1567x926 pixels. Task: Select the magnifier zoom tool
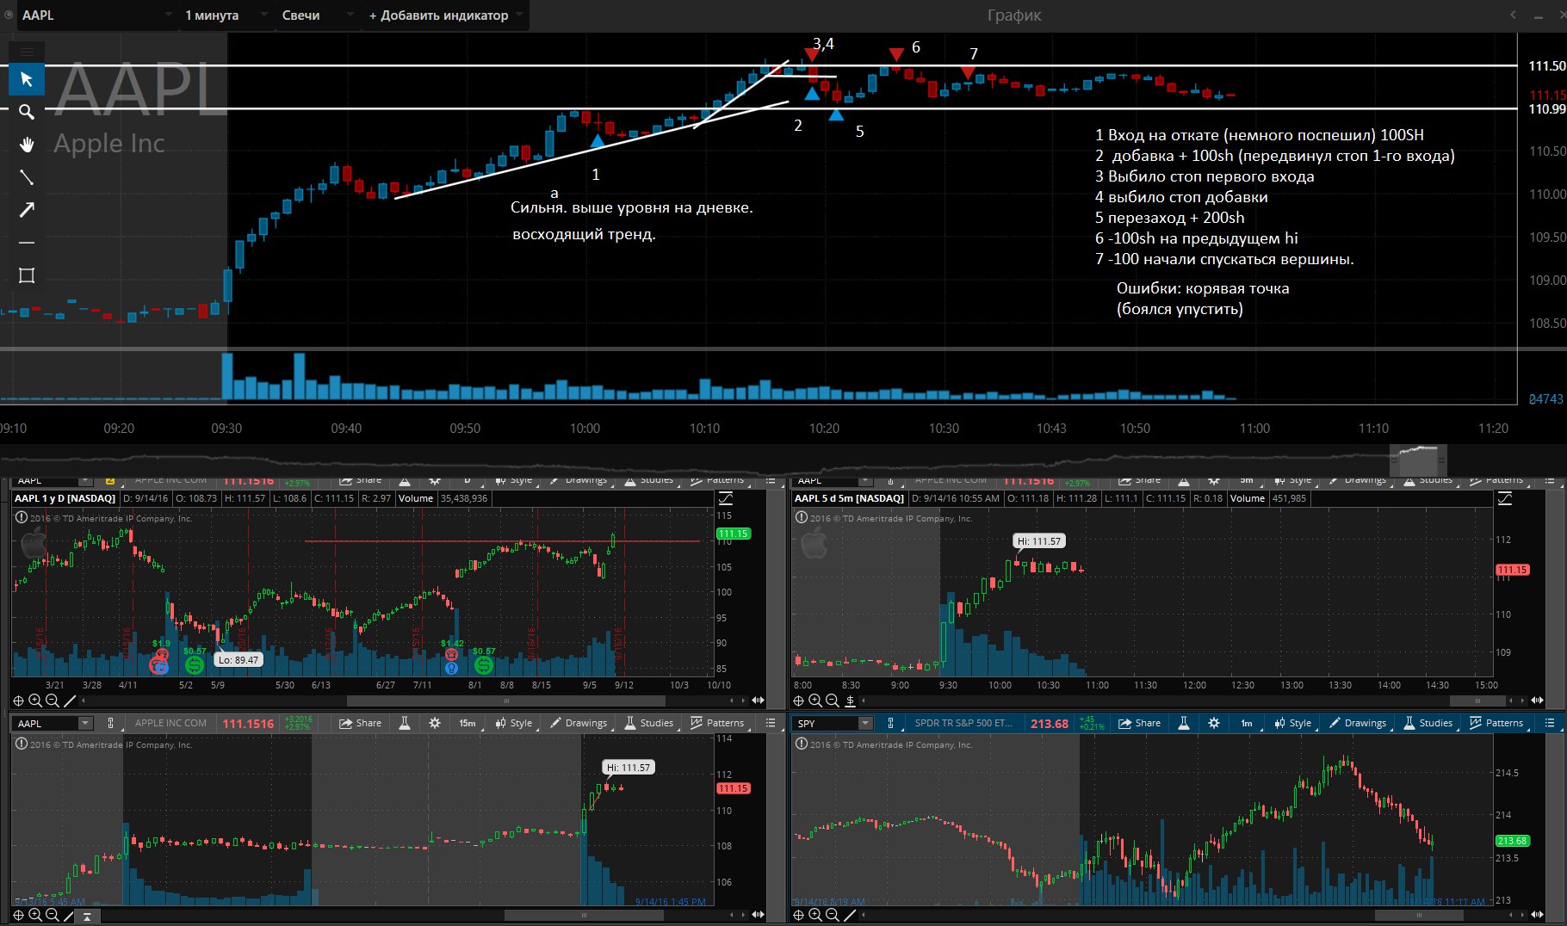tap(27, 112)
